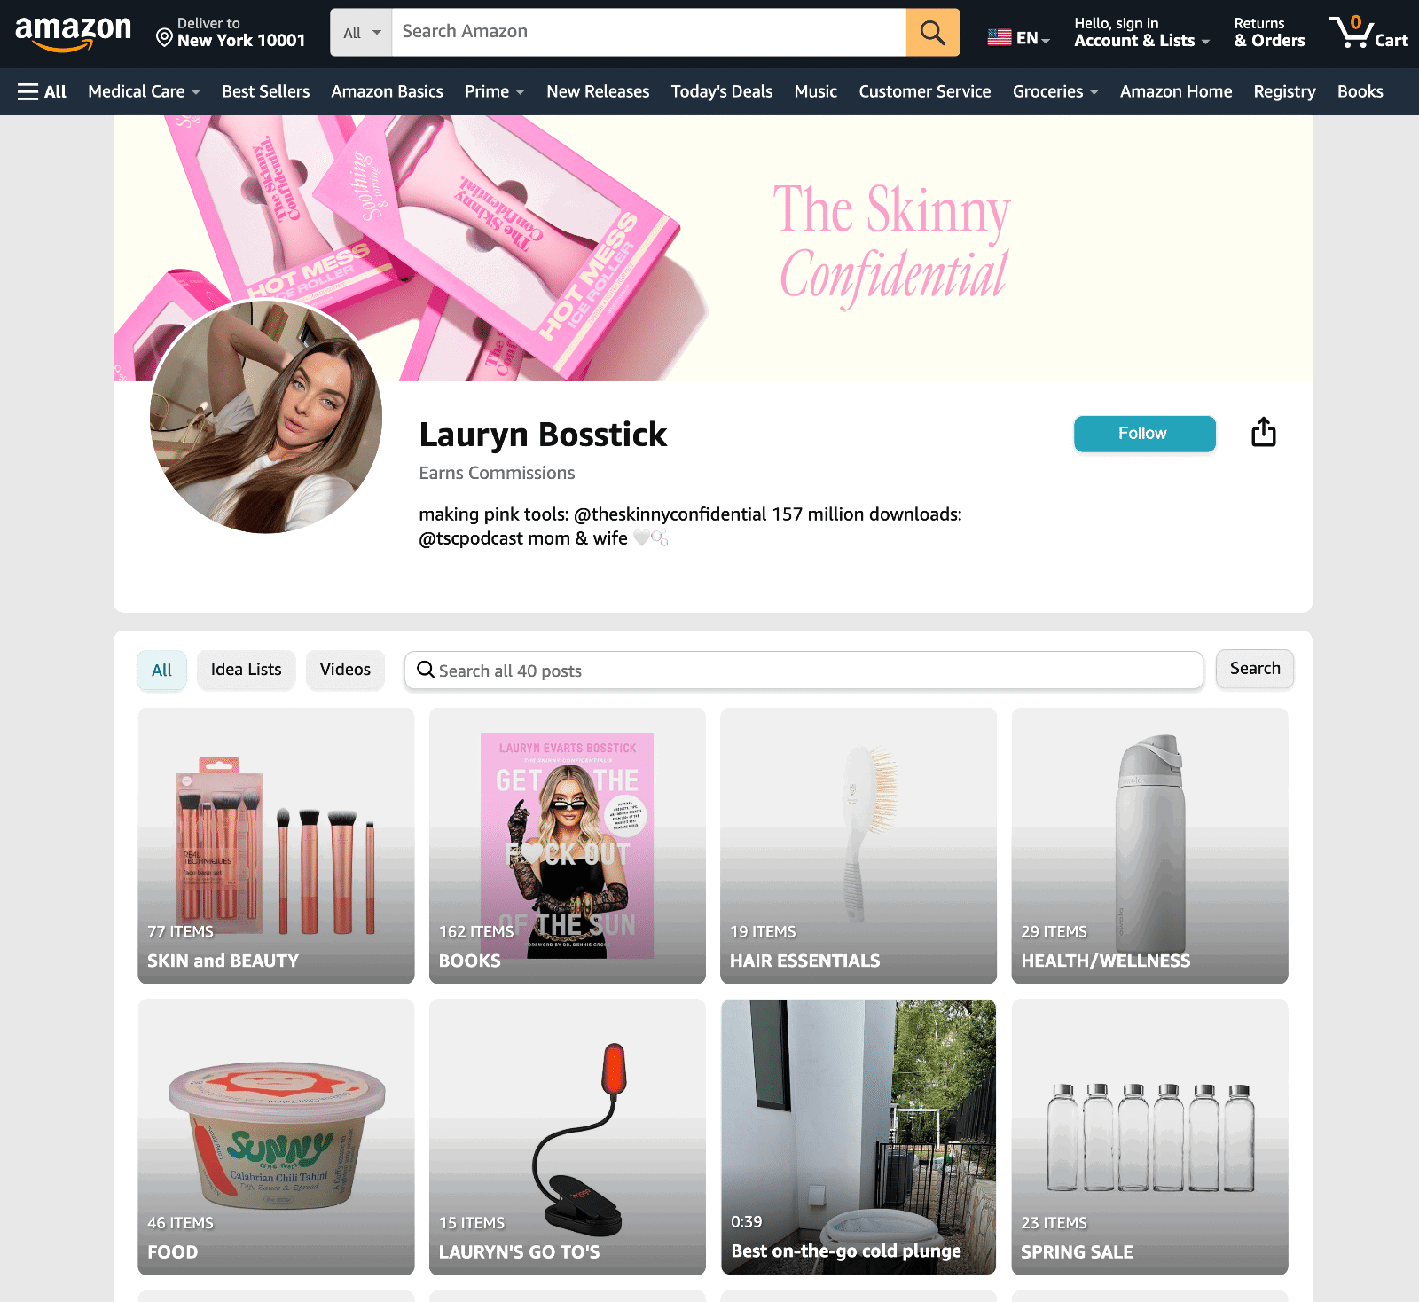The height and width of the screenshot is (1302, 1419).
Task: Open the All hamburger menu
Action: [43, 91]
